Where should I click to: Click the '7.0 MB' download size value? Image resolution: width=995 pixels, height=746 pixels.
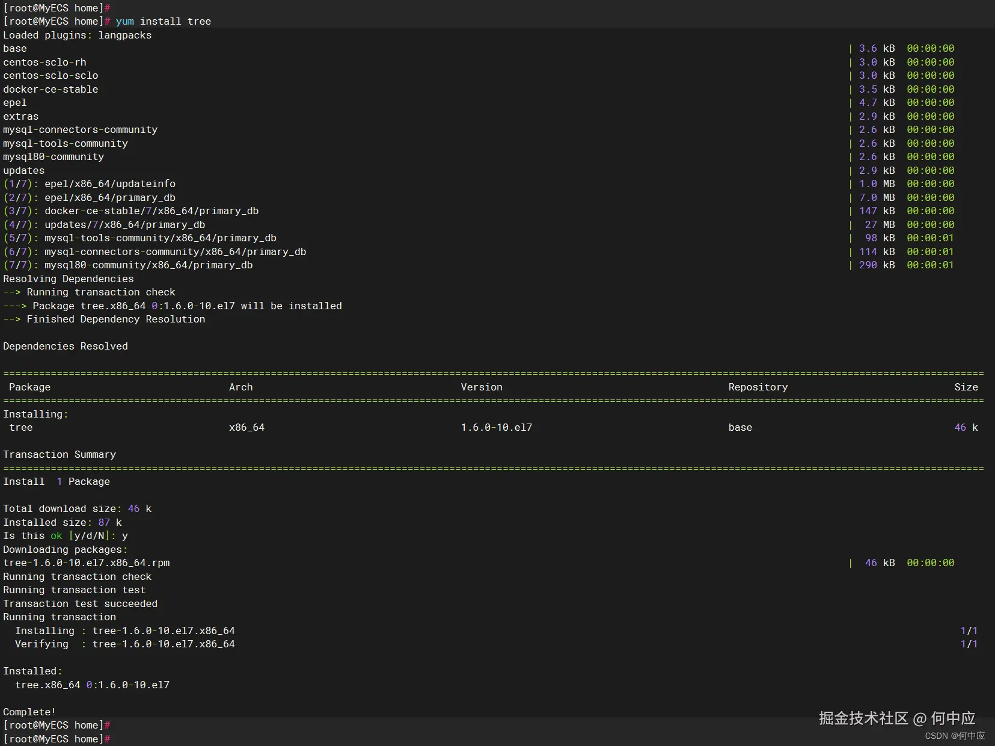(877, 198)
